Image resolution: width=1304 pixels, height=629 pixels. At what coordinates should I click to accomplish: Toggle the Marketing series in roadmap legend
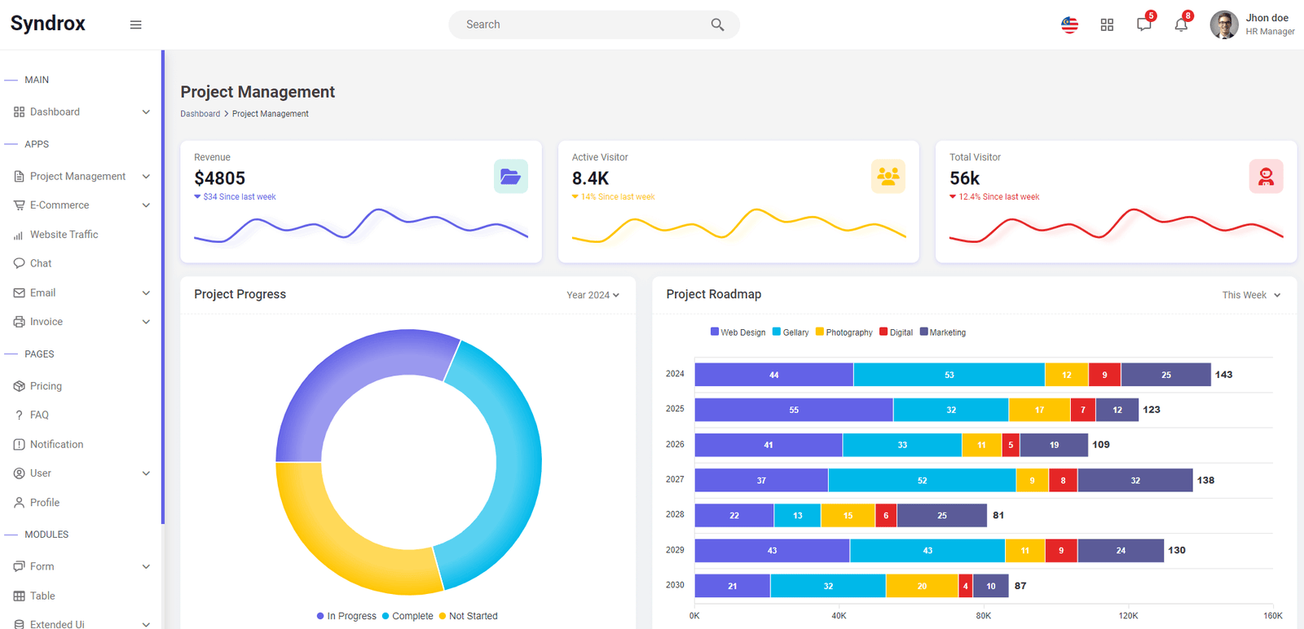pyautogui.click(x=943, y=332)
